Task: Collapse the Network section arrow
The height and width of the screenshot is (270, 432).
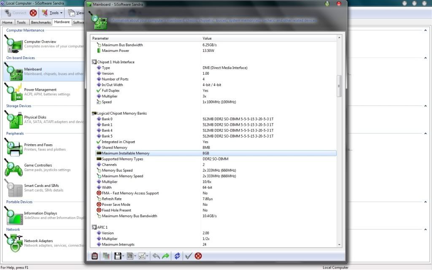Action: coord(425,229)
